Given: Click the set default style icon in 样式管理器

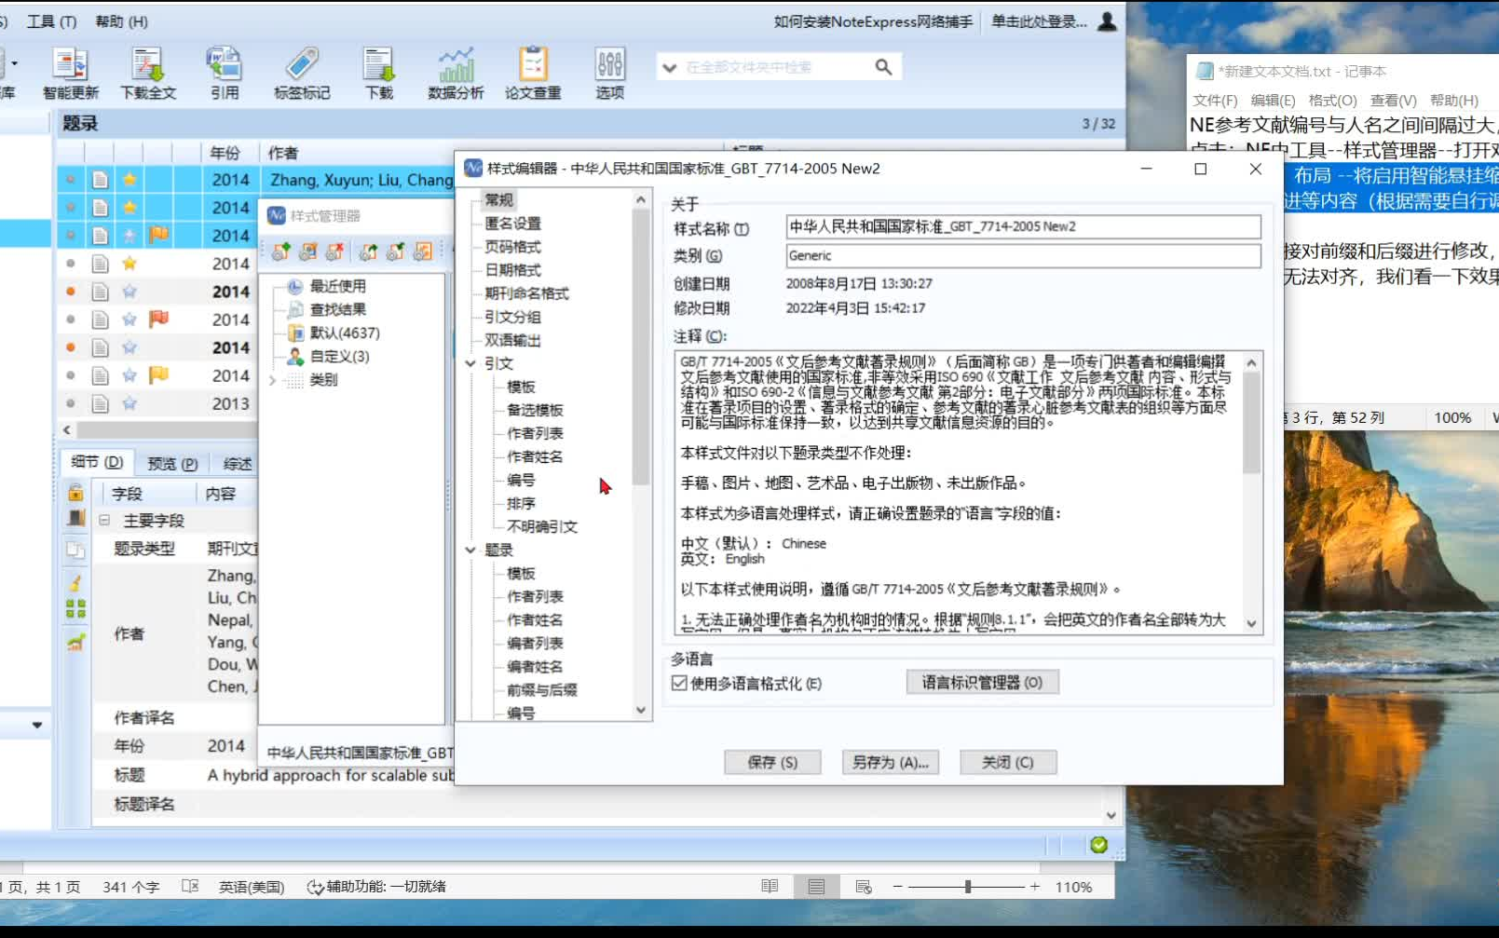Looking at the screenshot, I should 396,251.
